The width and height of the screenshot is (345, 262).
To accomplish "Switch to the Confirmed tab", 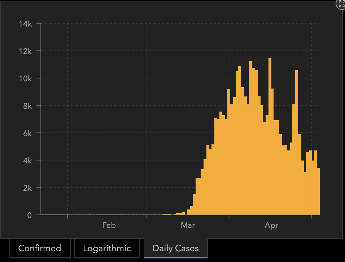I will [x=40, y=248].
